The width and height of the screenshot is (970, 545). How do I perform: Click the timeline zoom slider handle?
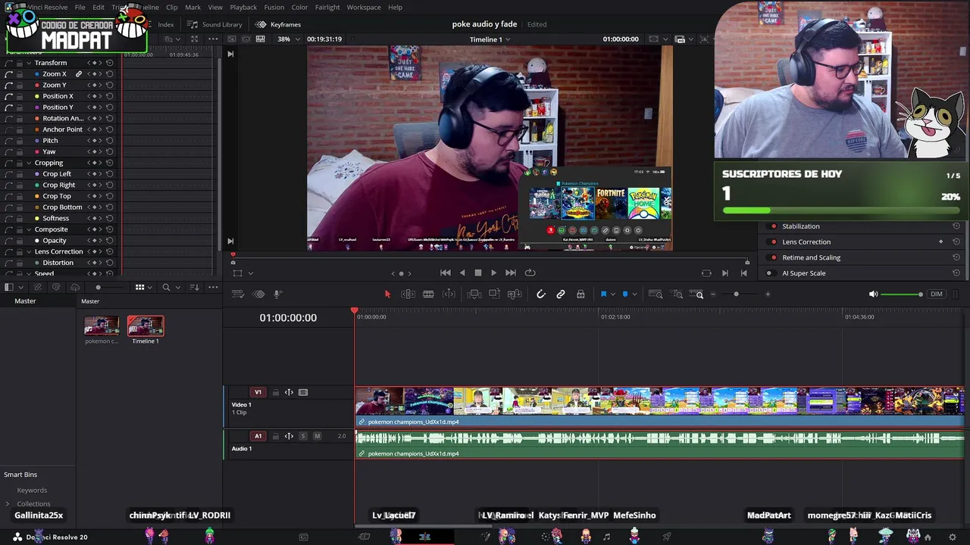point(736,294)
